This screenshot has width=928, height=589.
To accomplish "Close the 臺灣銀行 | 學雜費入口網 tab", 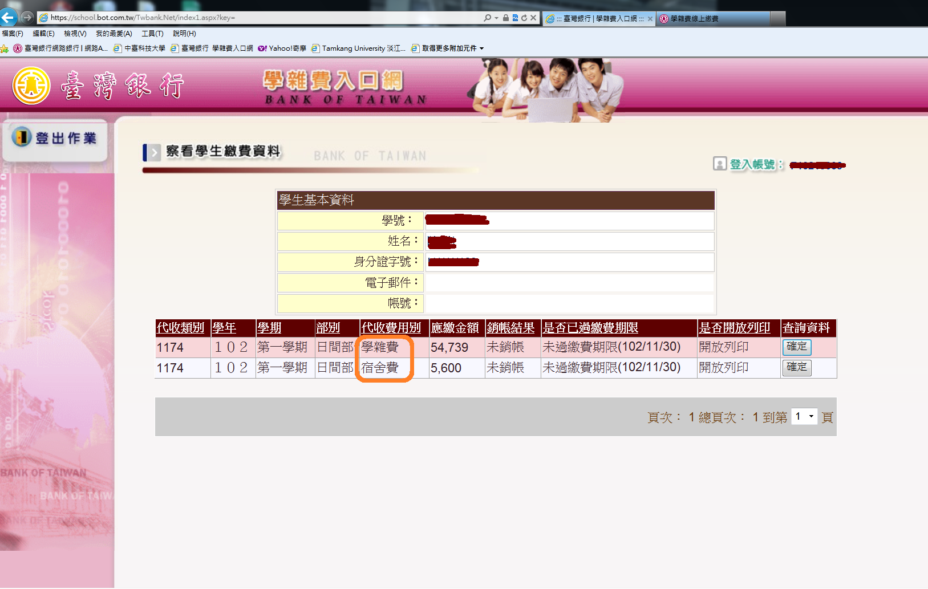I will (x=650, y=19).
